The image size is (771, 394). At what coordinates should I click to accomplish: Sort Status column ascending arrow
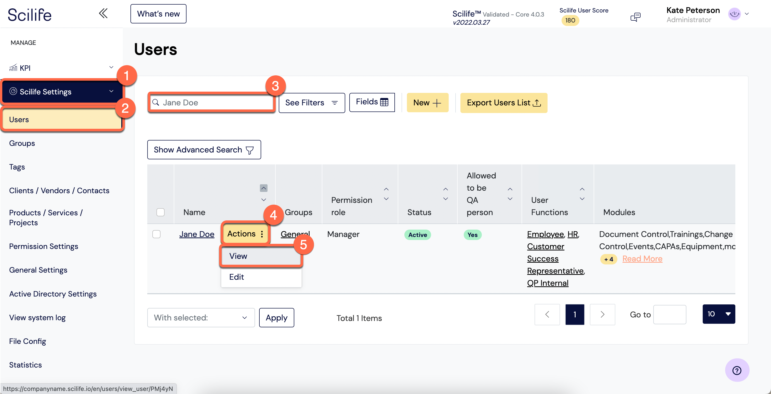tap(445, 189)
